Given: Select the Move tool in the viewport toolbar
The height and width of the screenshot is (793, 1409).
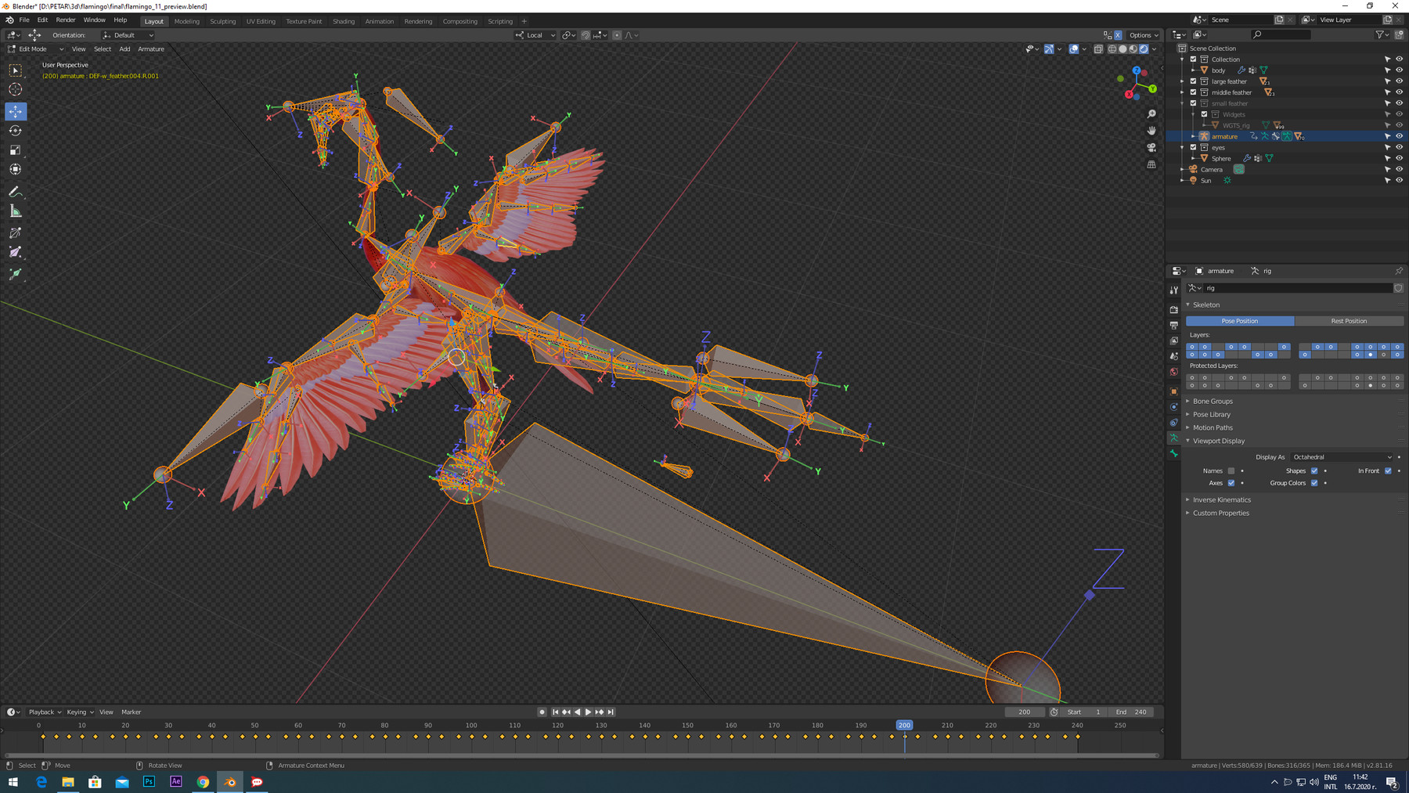Looking at the screenshot, I should click(16, 111).
